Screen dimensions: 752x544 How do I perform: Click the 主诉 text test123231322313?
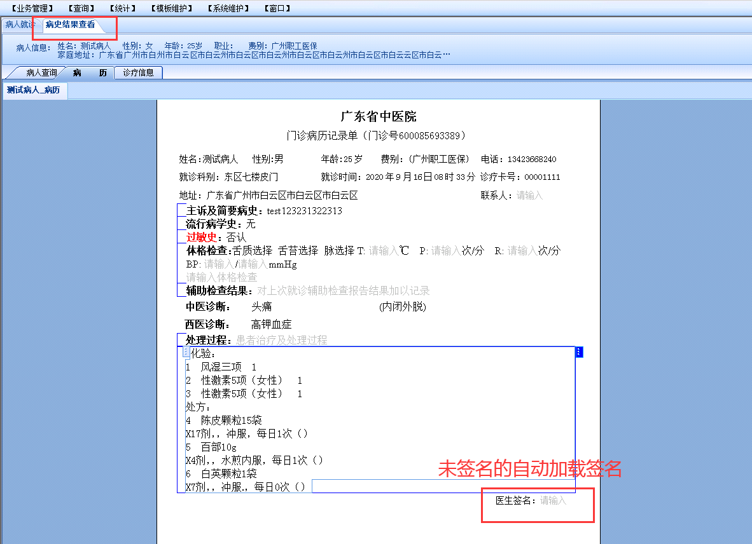click(x=305, y=211)
